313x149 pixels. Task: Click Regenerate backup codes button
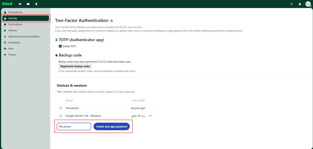[75, 66]
